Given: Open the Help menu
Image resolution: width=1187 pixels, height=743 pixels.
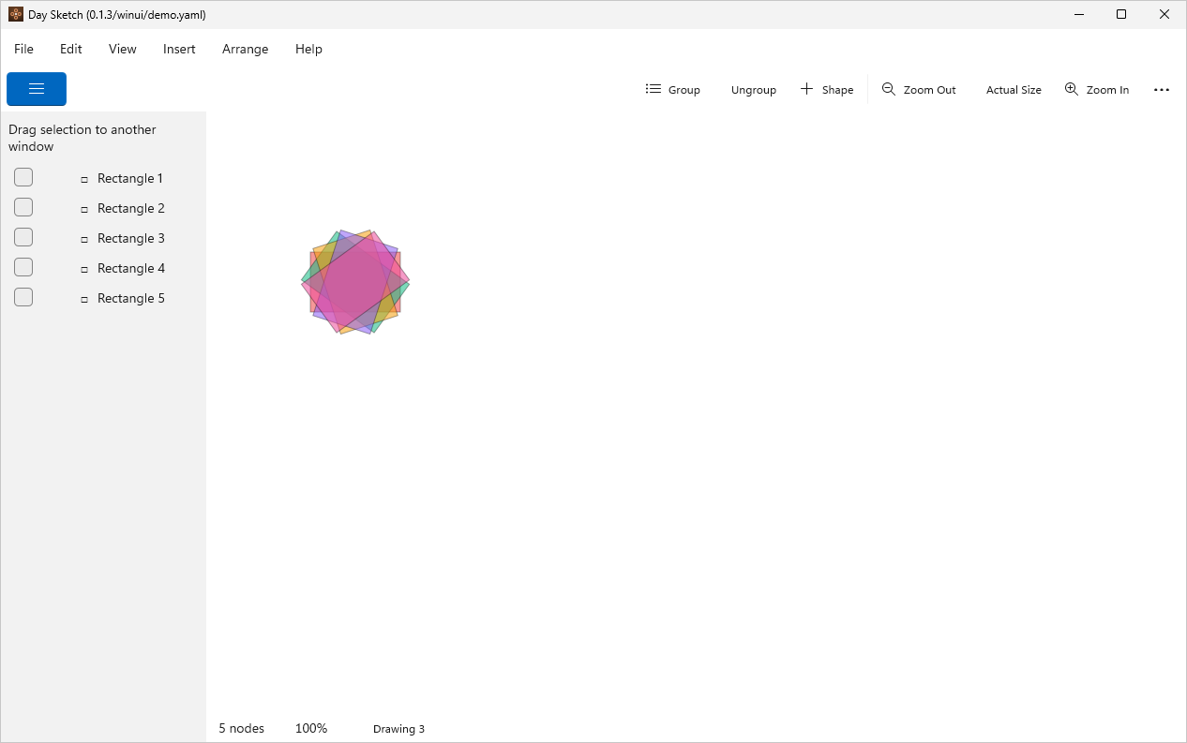Looking at the screenshot, I should (308, 49).
